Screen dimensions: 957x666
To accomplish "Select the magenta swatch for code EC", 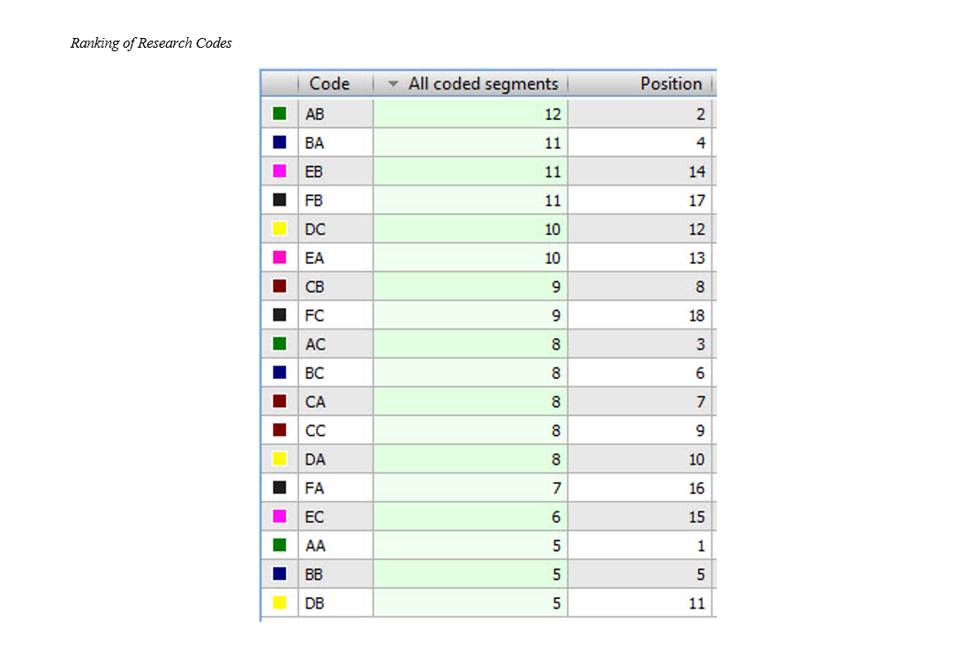I will point(280,517).
